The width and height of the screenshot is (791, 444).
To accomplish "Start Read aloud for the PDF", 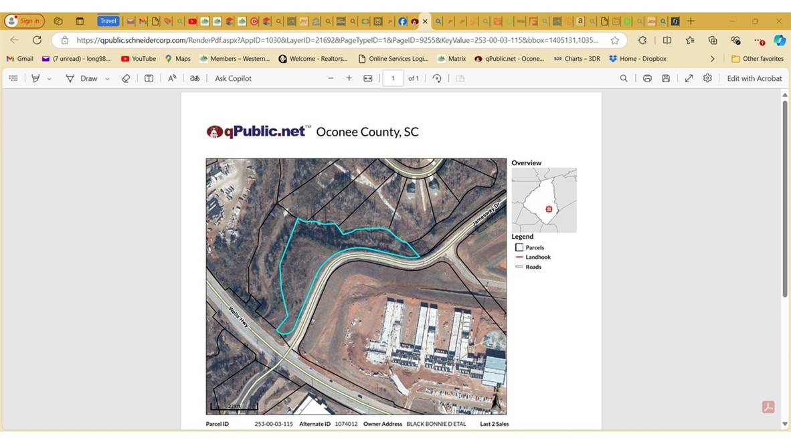I will [x=172, y=78].
